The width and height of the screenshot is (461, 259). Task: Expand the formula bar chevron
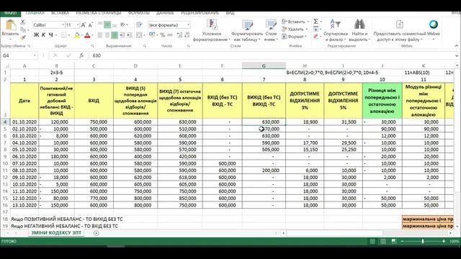(x=457, y=55)
